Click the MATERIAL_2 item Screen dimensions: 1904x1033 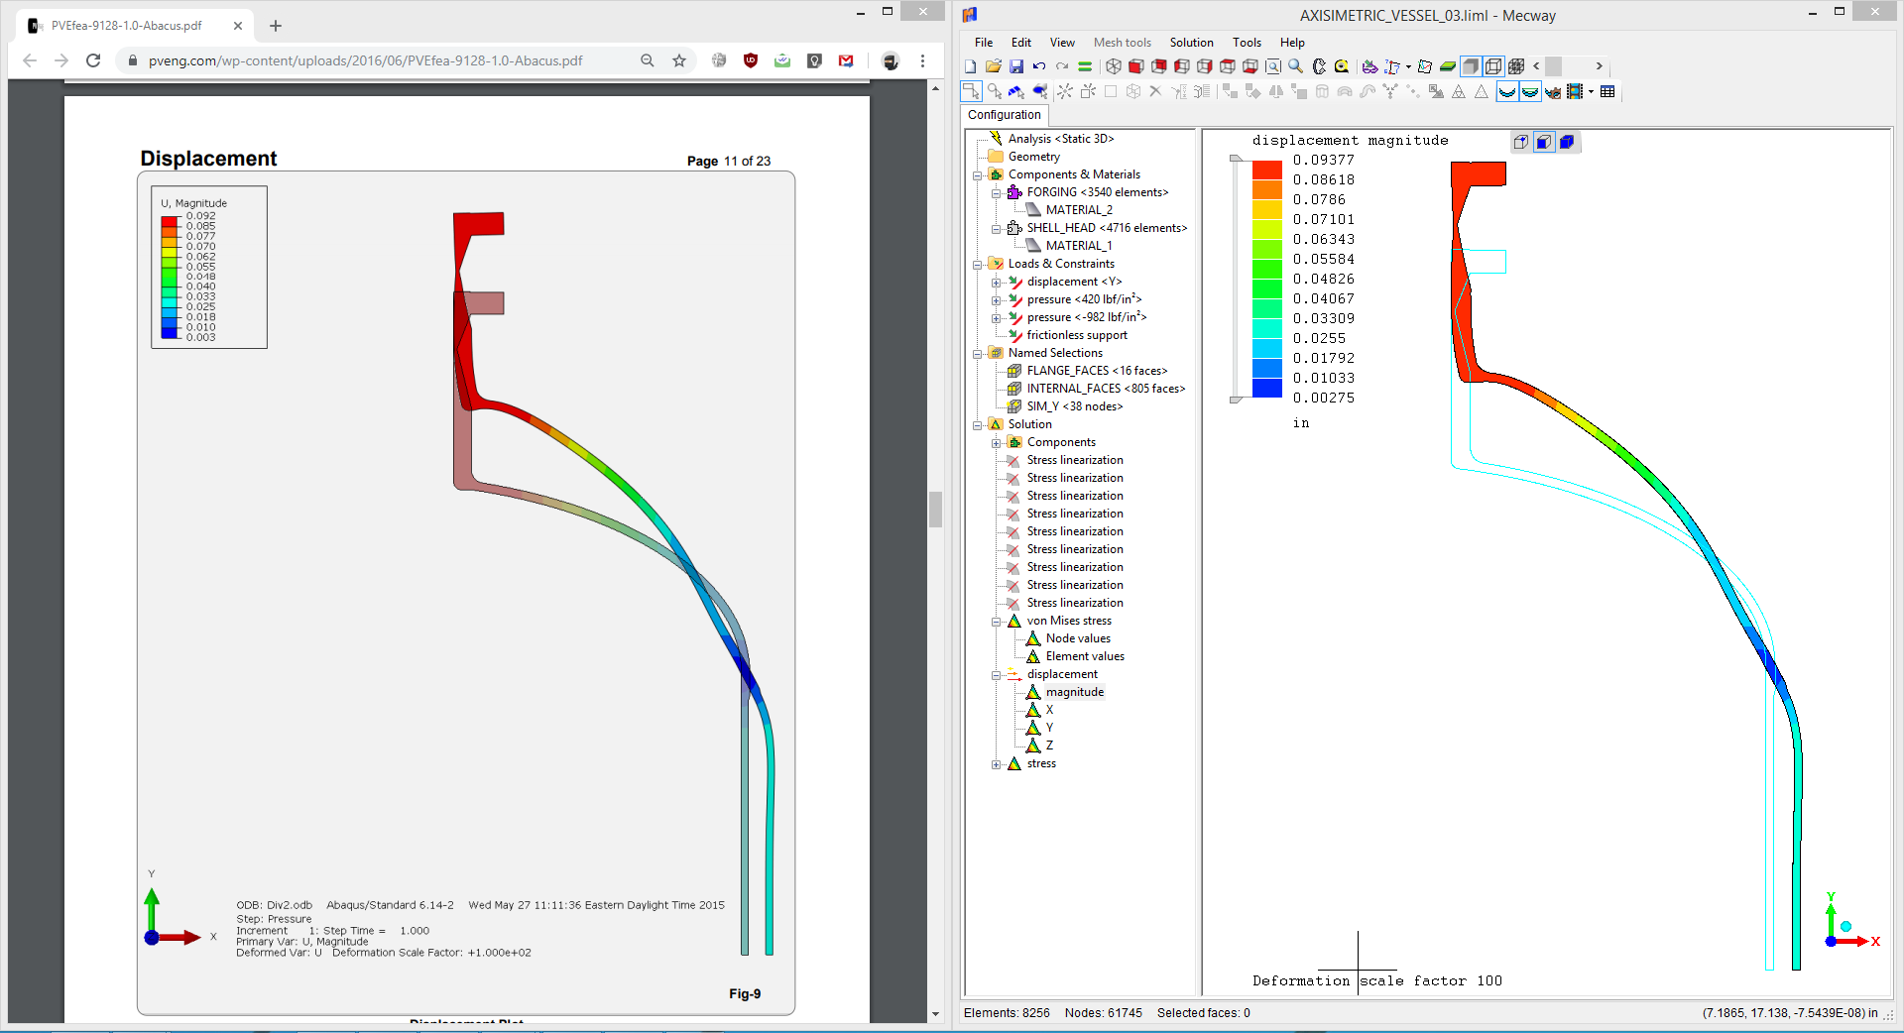tap(1079, 210)
